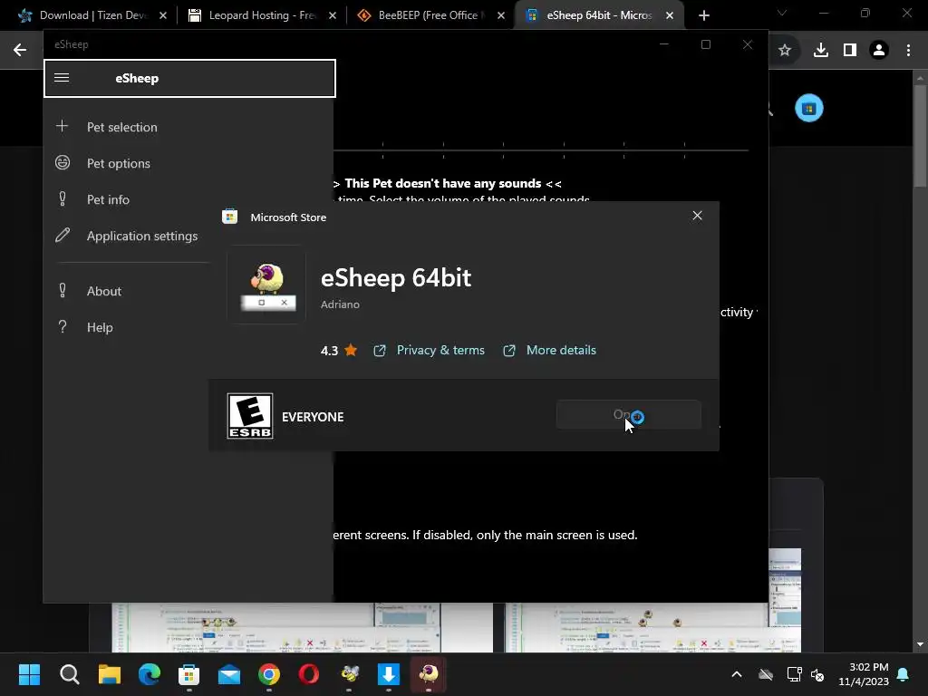Click the blue Microsoft Store badge on webpage

tap(808, 109)
